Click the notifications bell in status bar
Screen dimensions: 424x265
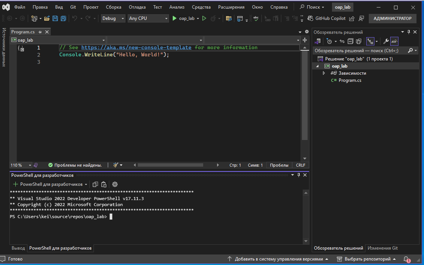click(406, 259)
